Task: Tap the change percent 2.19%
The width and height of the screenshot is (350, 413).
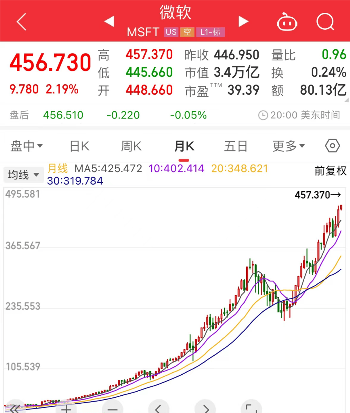Action: click(x=62, y=89)
